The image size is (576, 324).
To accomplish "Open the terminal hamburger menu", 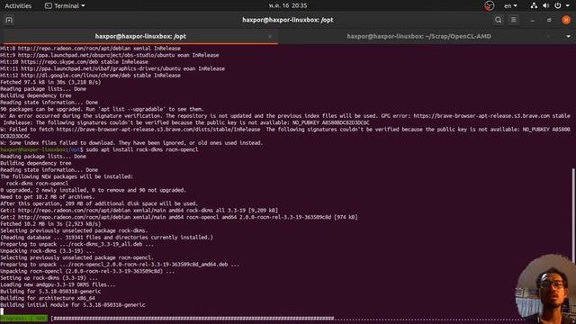I will pyautogui.click(x=514, y=20).
